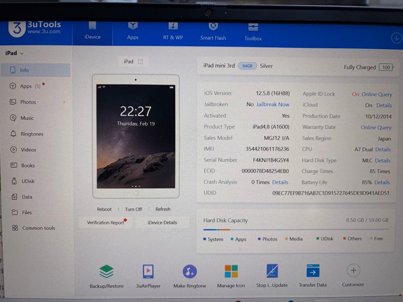Click the download arrow icon at top right
The height and width of the screenshot is (302, 403).
tap(396, 38)
